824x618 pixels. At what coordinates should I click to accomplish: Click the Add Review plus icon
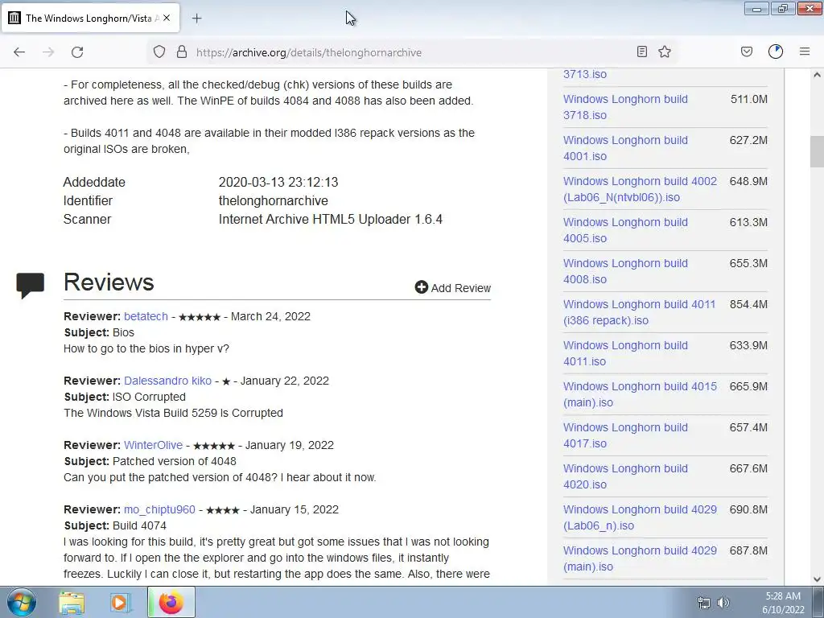422,287
